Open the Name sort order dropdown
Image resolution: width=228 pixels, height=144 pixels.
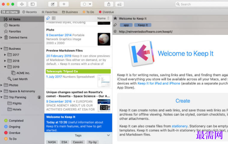pos(103,18)
